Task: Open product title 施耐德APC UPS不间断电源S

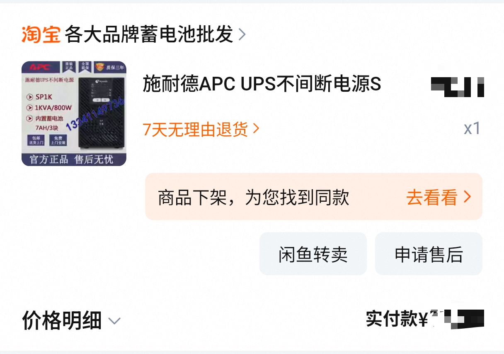Action: [x=262, y=84]
